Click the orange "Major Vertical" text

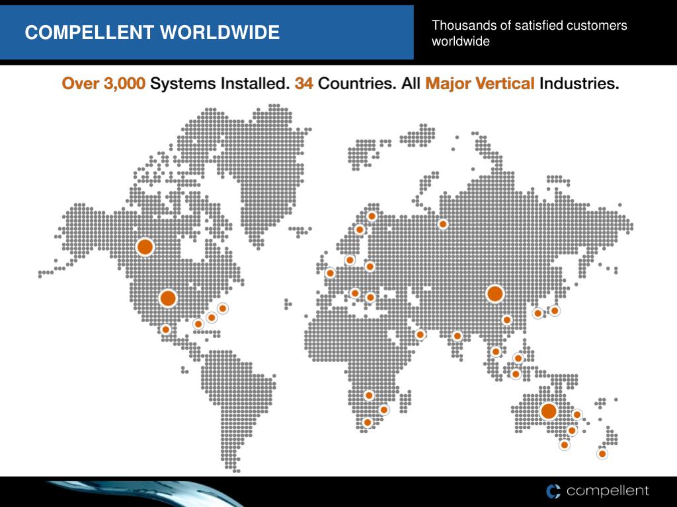[480, 83]
